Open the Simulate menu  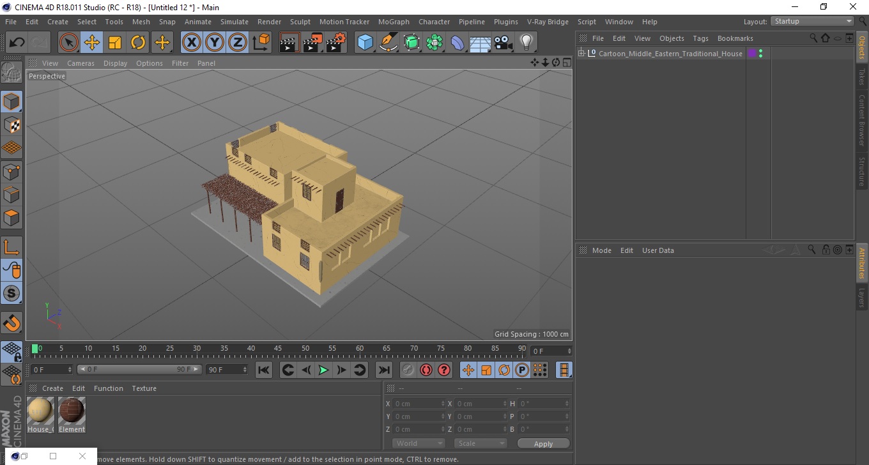(235, 22)
